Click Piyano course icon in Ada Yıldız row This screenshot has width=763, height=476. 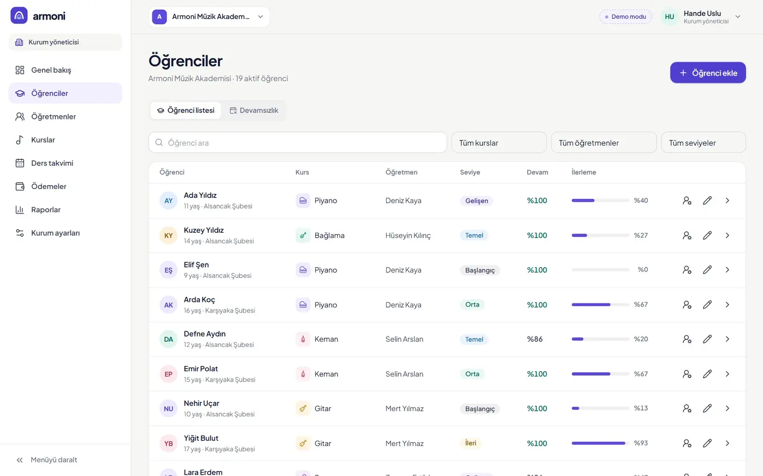click(303, 200)
